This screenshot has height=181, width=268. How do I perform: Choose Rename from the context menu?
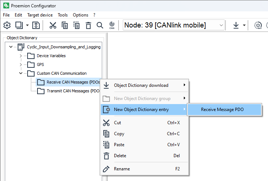tap(122, 169)
